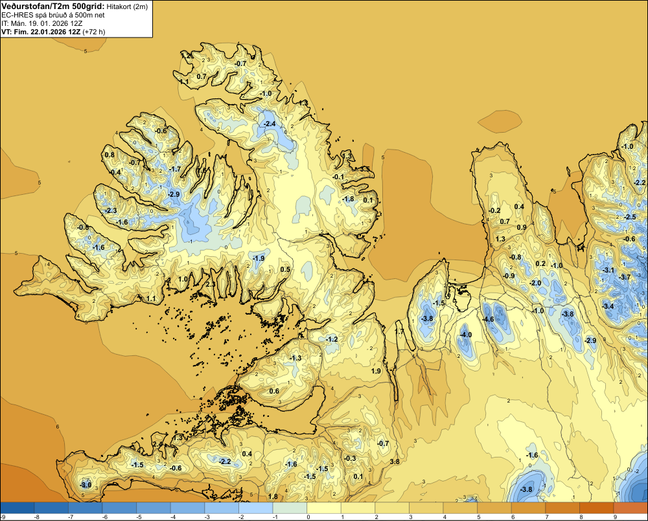Screen dimensions: 648x521
Task: Click the "-1.7" temperature value
Action: point(175,169)
